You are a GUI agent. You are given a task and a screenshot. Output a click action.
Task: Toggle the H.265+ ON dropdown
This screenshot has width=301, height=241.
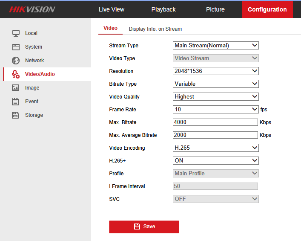click(216, 161)
